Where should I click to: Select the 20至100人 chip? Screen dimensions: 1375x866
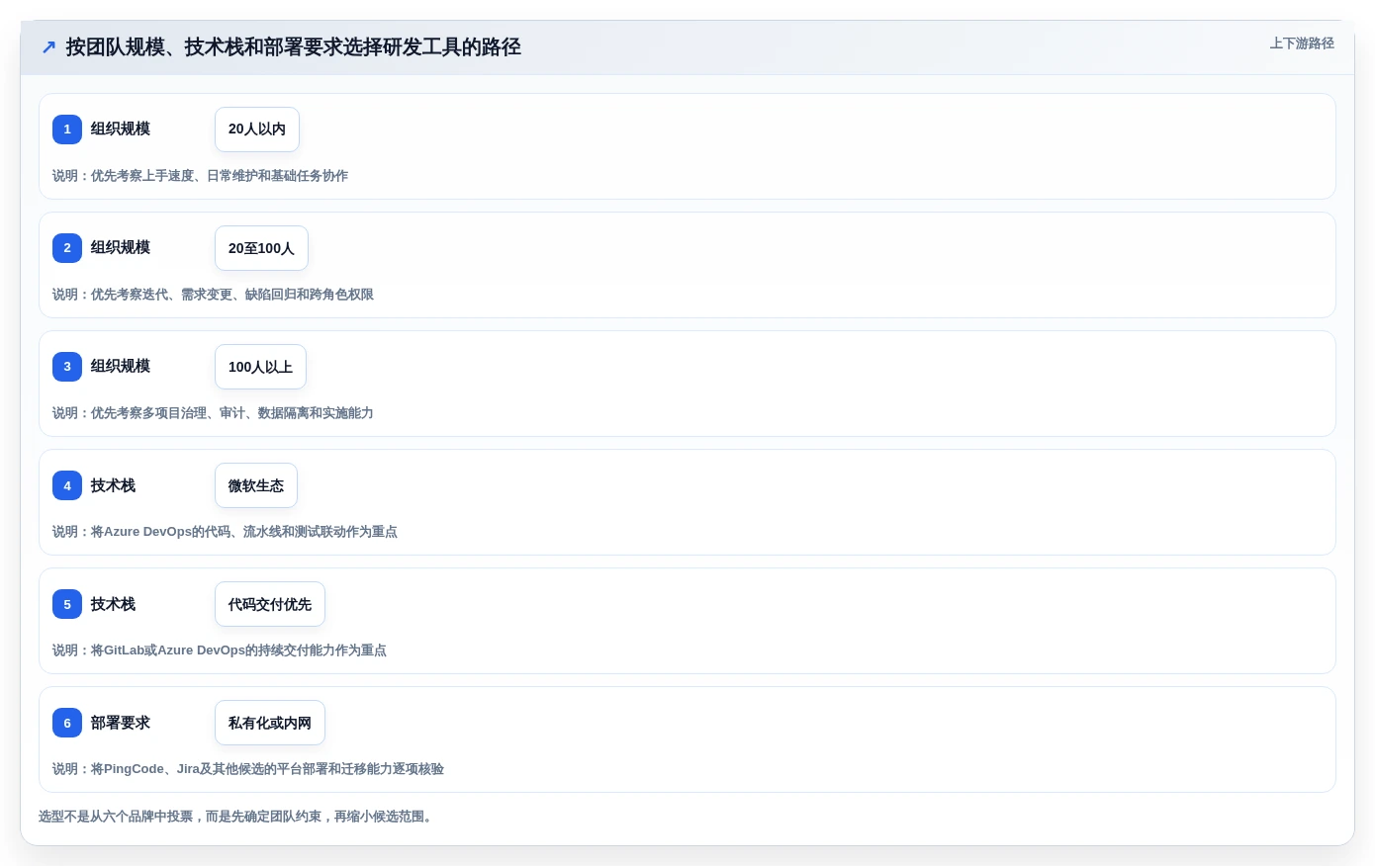coord(261,248)
